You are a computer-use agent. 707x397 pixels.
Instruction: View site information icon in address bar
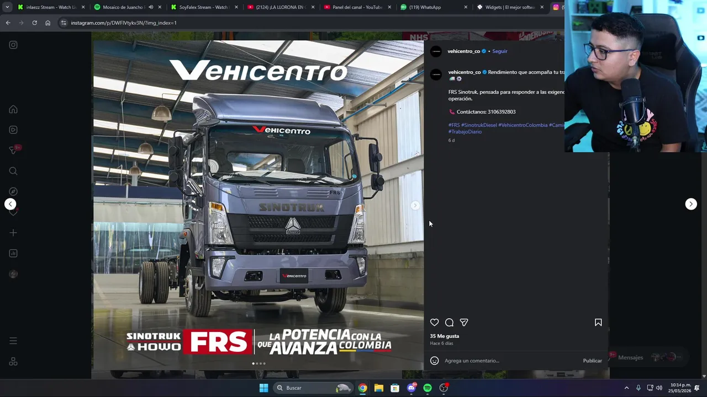coord(64,23)
